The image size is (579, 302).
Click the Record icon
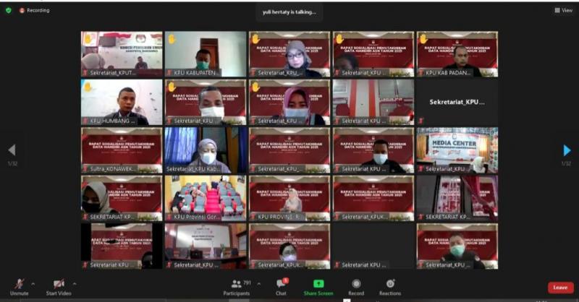(x=356, y=285)
